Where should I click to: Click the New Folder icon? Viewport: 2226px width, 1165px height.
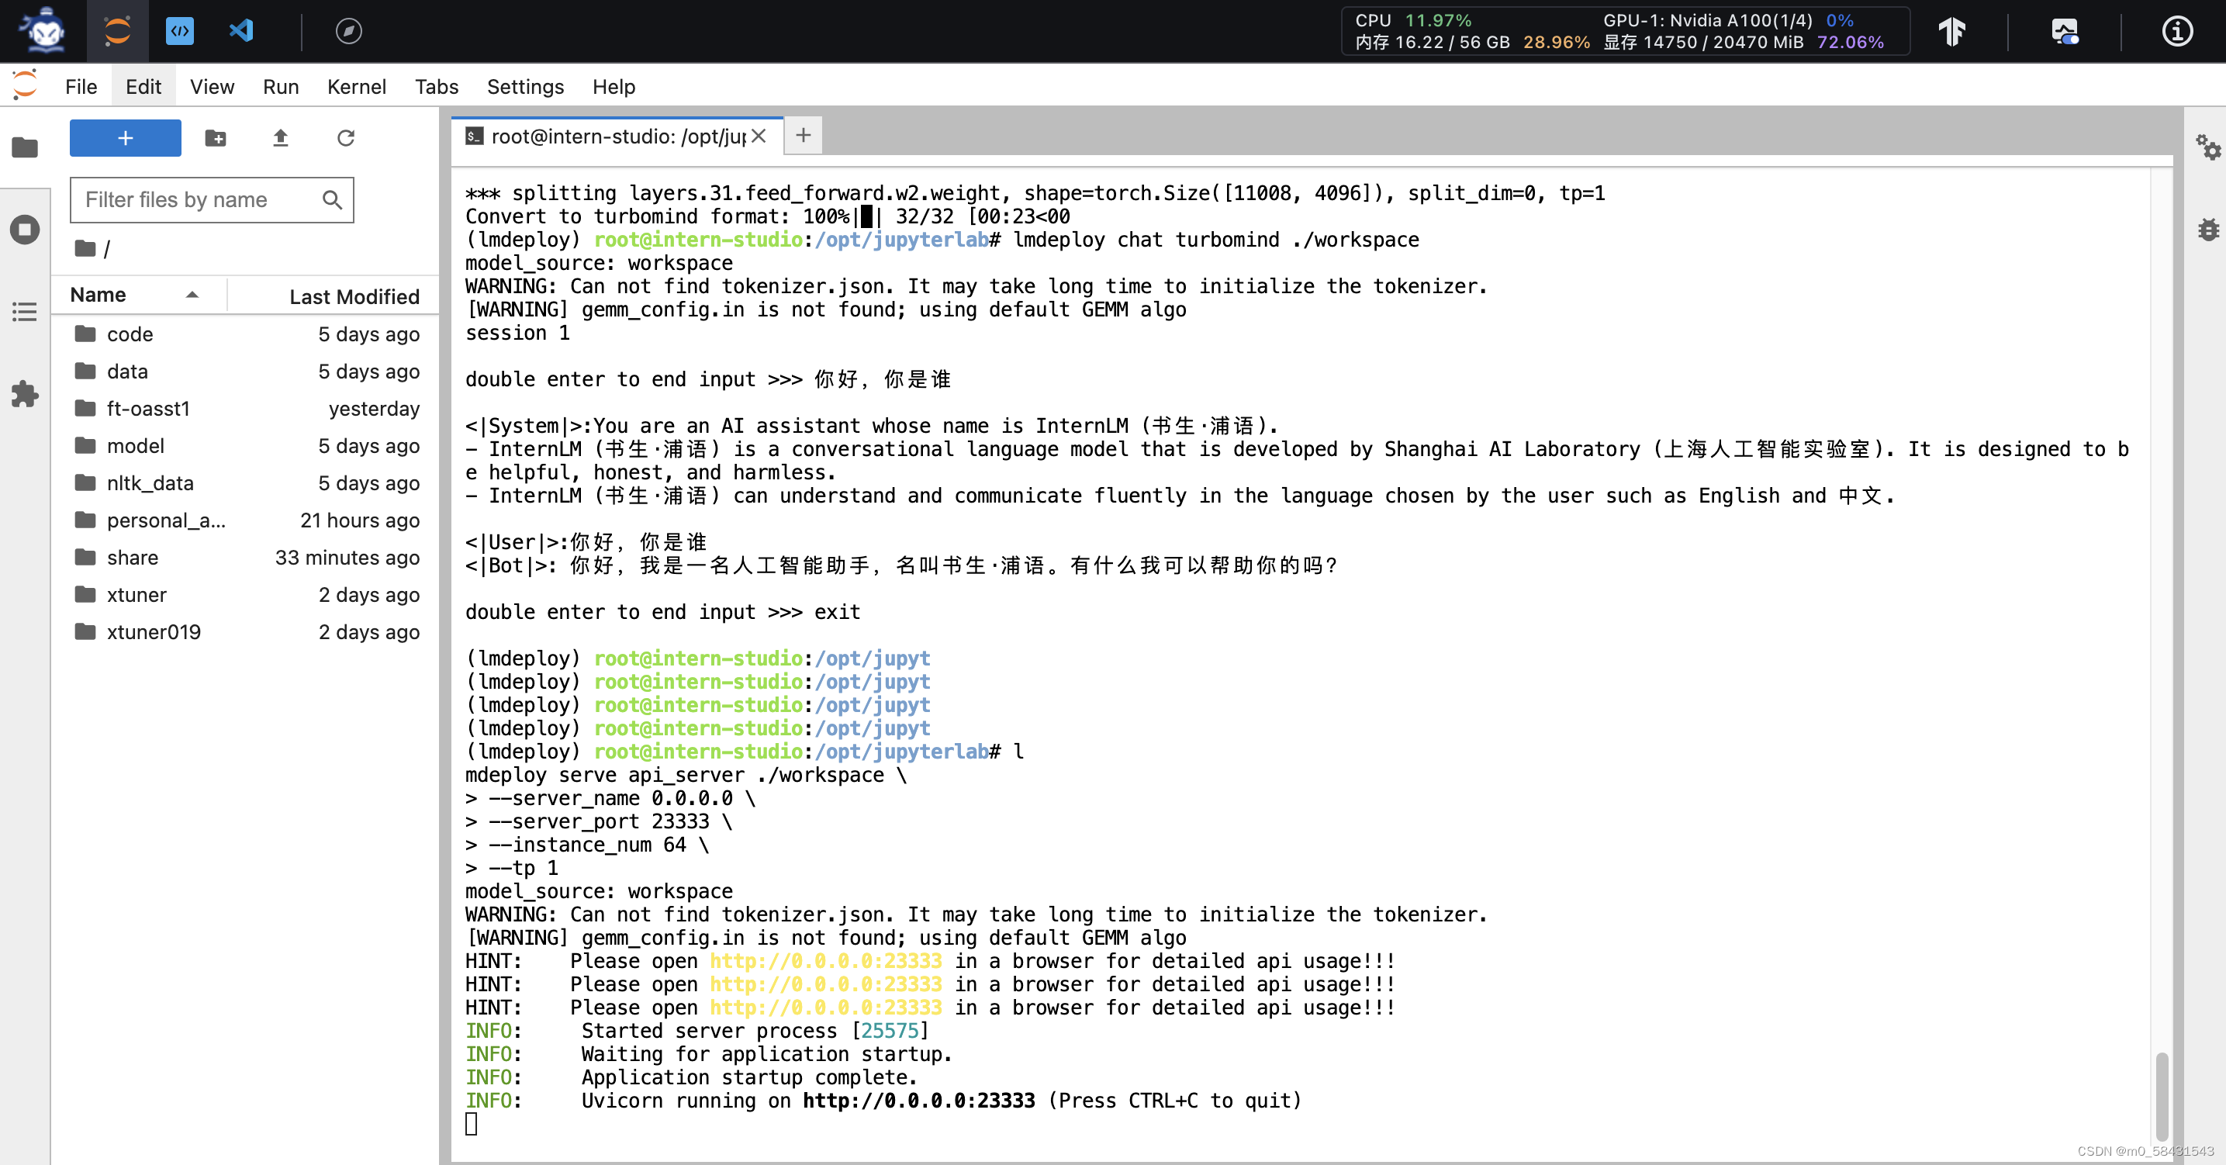215,138
